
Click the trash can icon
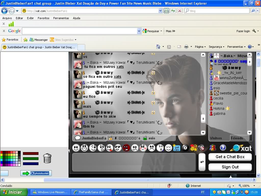[47, 158]
